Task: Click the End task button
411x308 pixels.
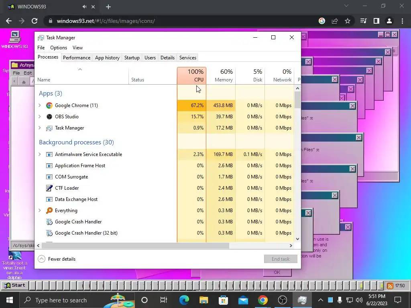Action: (281, 259)
